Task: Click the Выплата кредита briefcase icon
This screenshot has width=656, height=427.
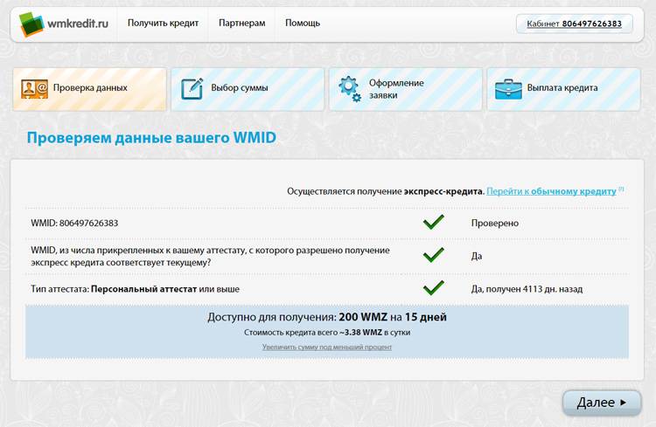Action: (508, 89)
